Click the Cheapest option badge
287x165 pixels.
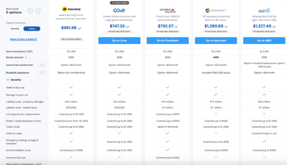[119, 3]
